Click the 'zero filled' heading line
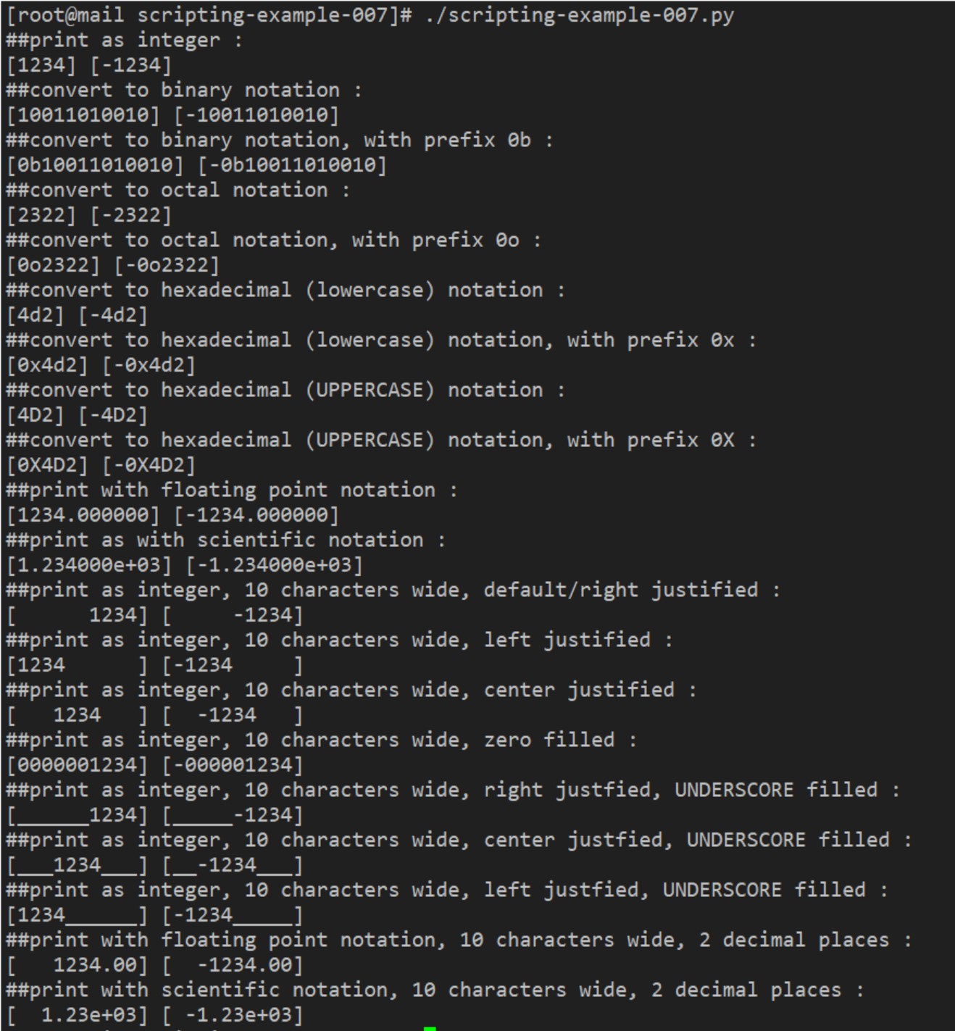Viewport: 955px width, 1031px height. 322,740
